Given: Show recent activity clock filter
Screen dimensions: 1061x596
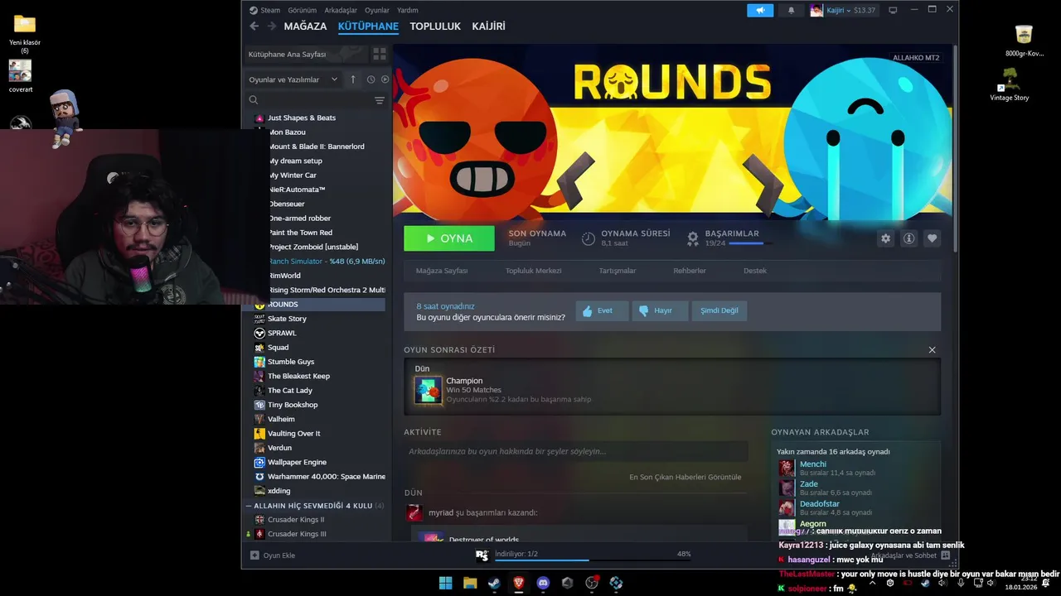Looking at the screenshot, I should click(x=371, y=79).
